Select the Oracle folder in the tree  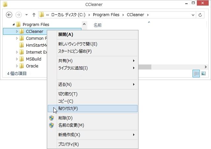click(32, 66)
